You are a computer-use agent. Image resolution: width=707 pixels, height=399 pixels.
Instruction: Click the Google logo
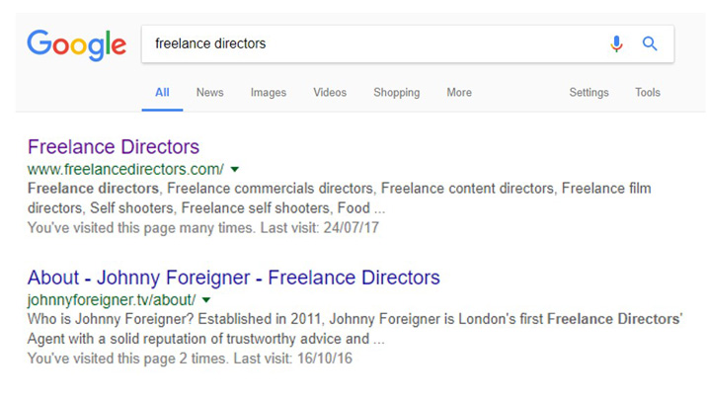click(x=77, y=44)
